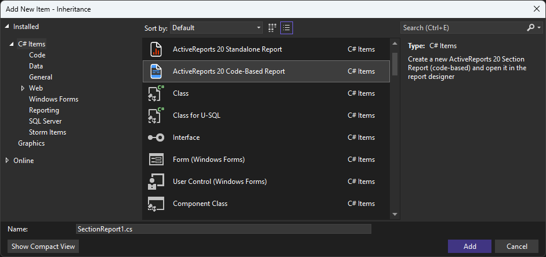Close the Add New Item dialog
Viewport: 546px width, 257px height.
coord(537,9)
